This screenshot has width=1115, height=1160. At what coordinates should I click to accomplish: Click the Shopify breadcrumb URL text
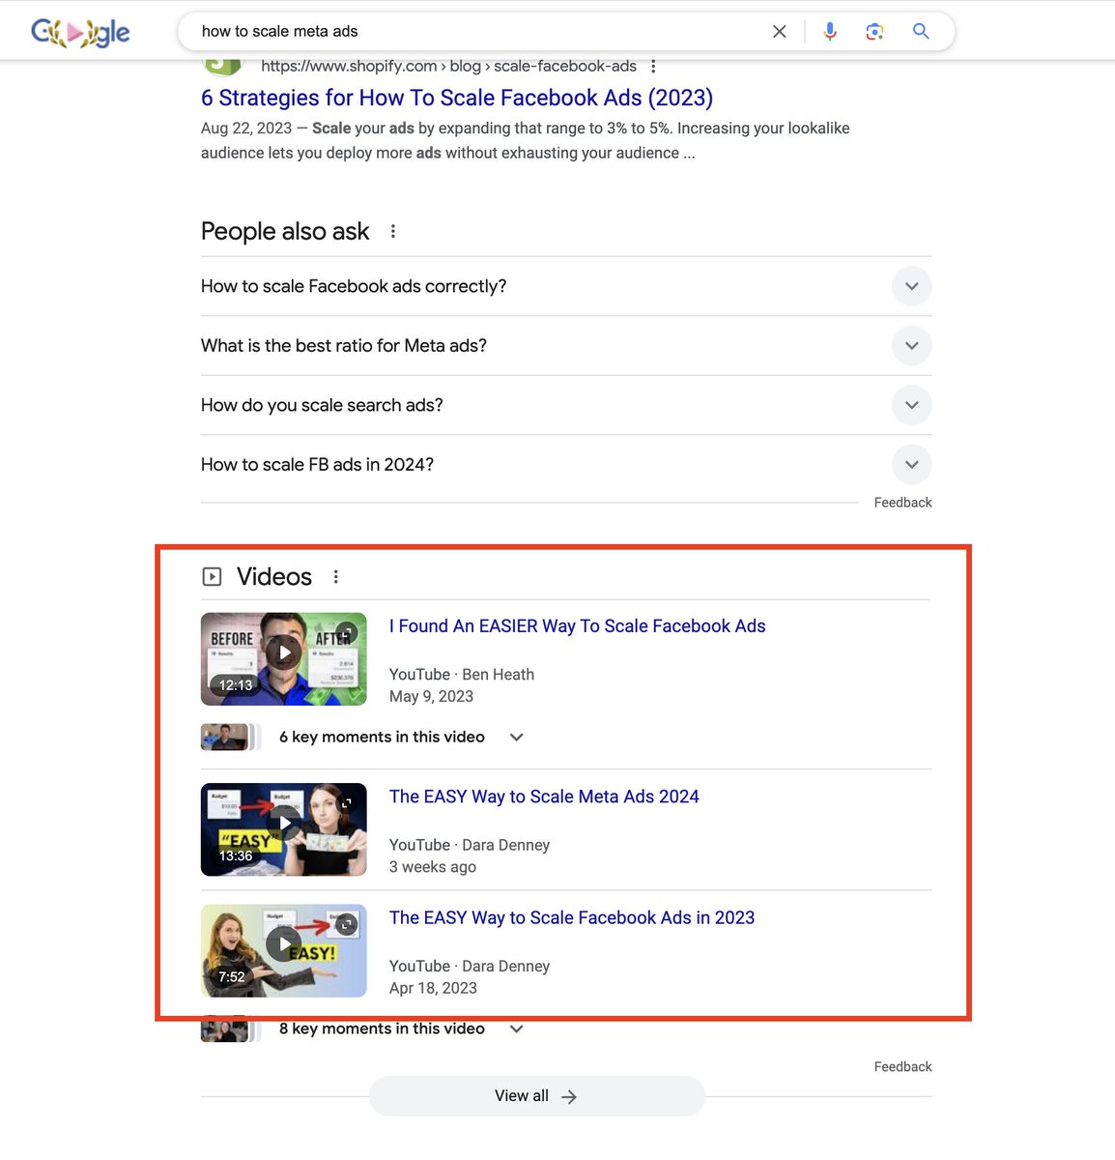click(448, 67)
